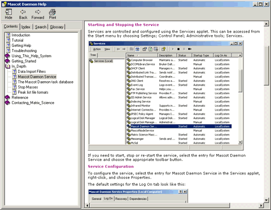Open The Mascot Daemon task database topic
This screenshot has height=210, width=271.
[46, 82]
